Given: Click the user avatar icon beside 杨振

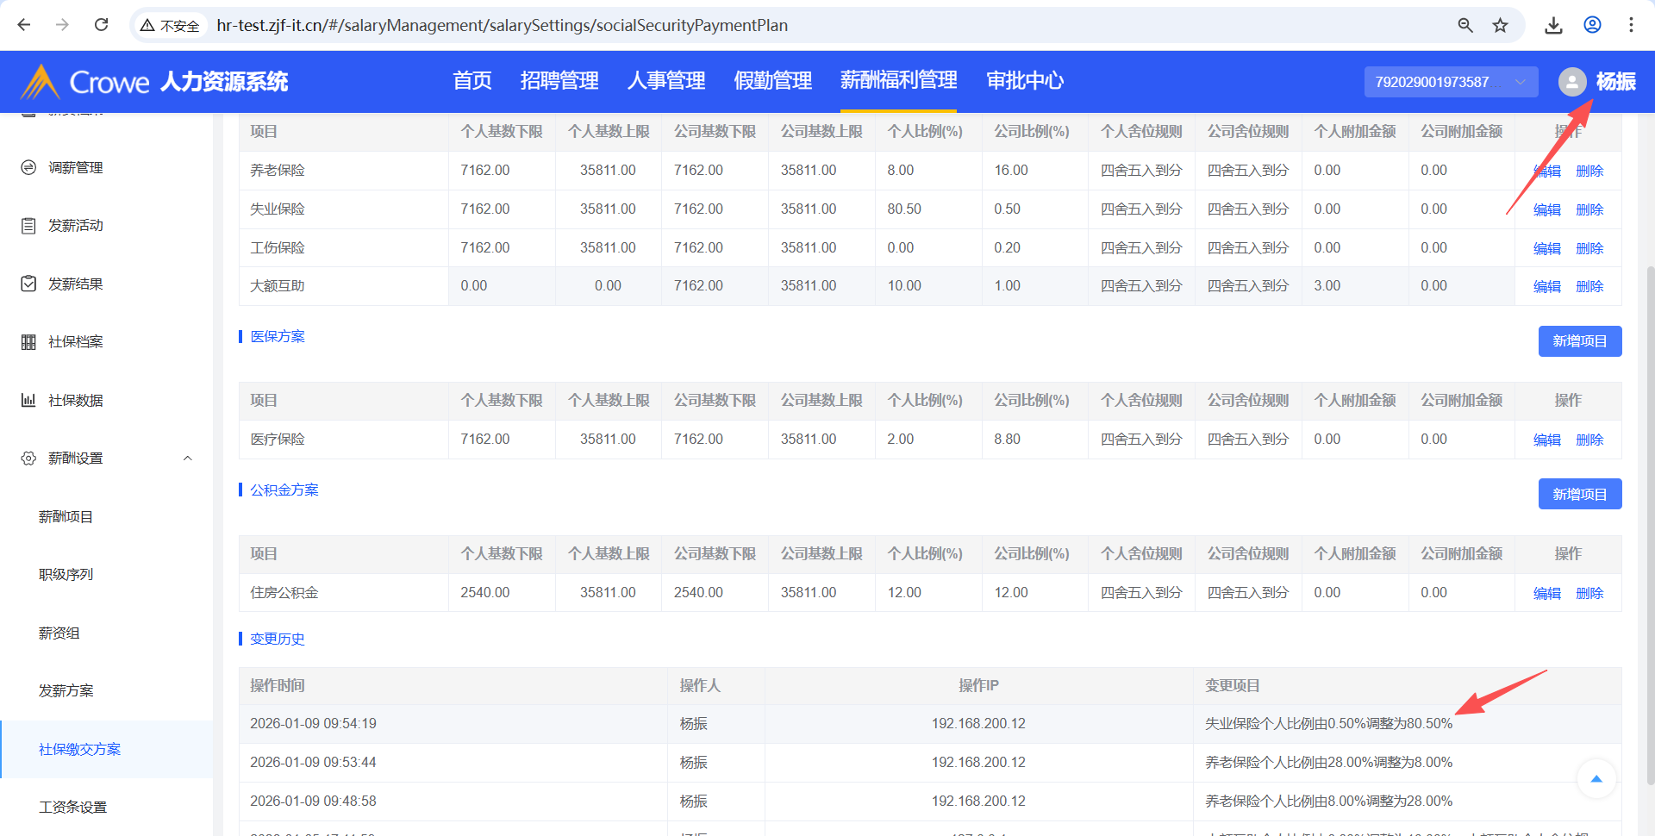Looking at the screenshot, I should [1571, 82].
